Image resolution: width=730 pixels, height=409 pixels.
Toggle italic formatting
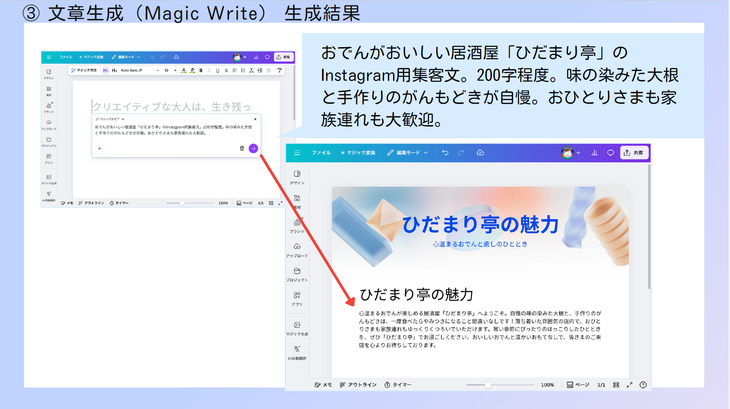pos(209,70)
